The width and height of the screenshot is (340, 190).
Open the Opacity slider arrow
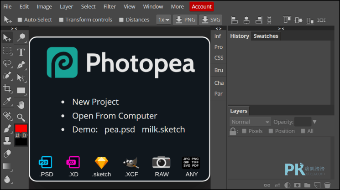pos(314,122)
